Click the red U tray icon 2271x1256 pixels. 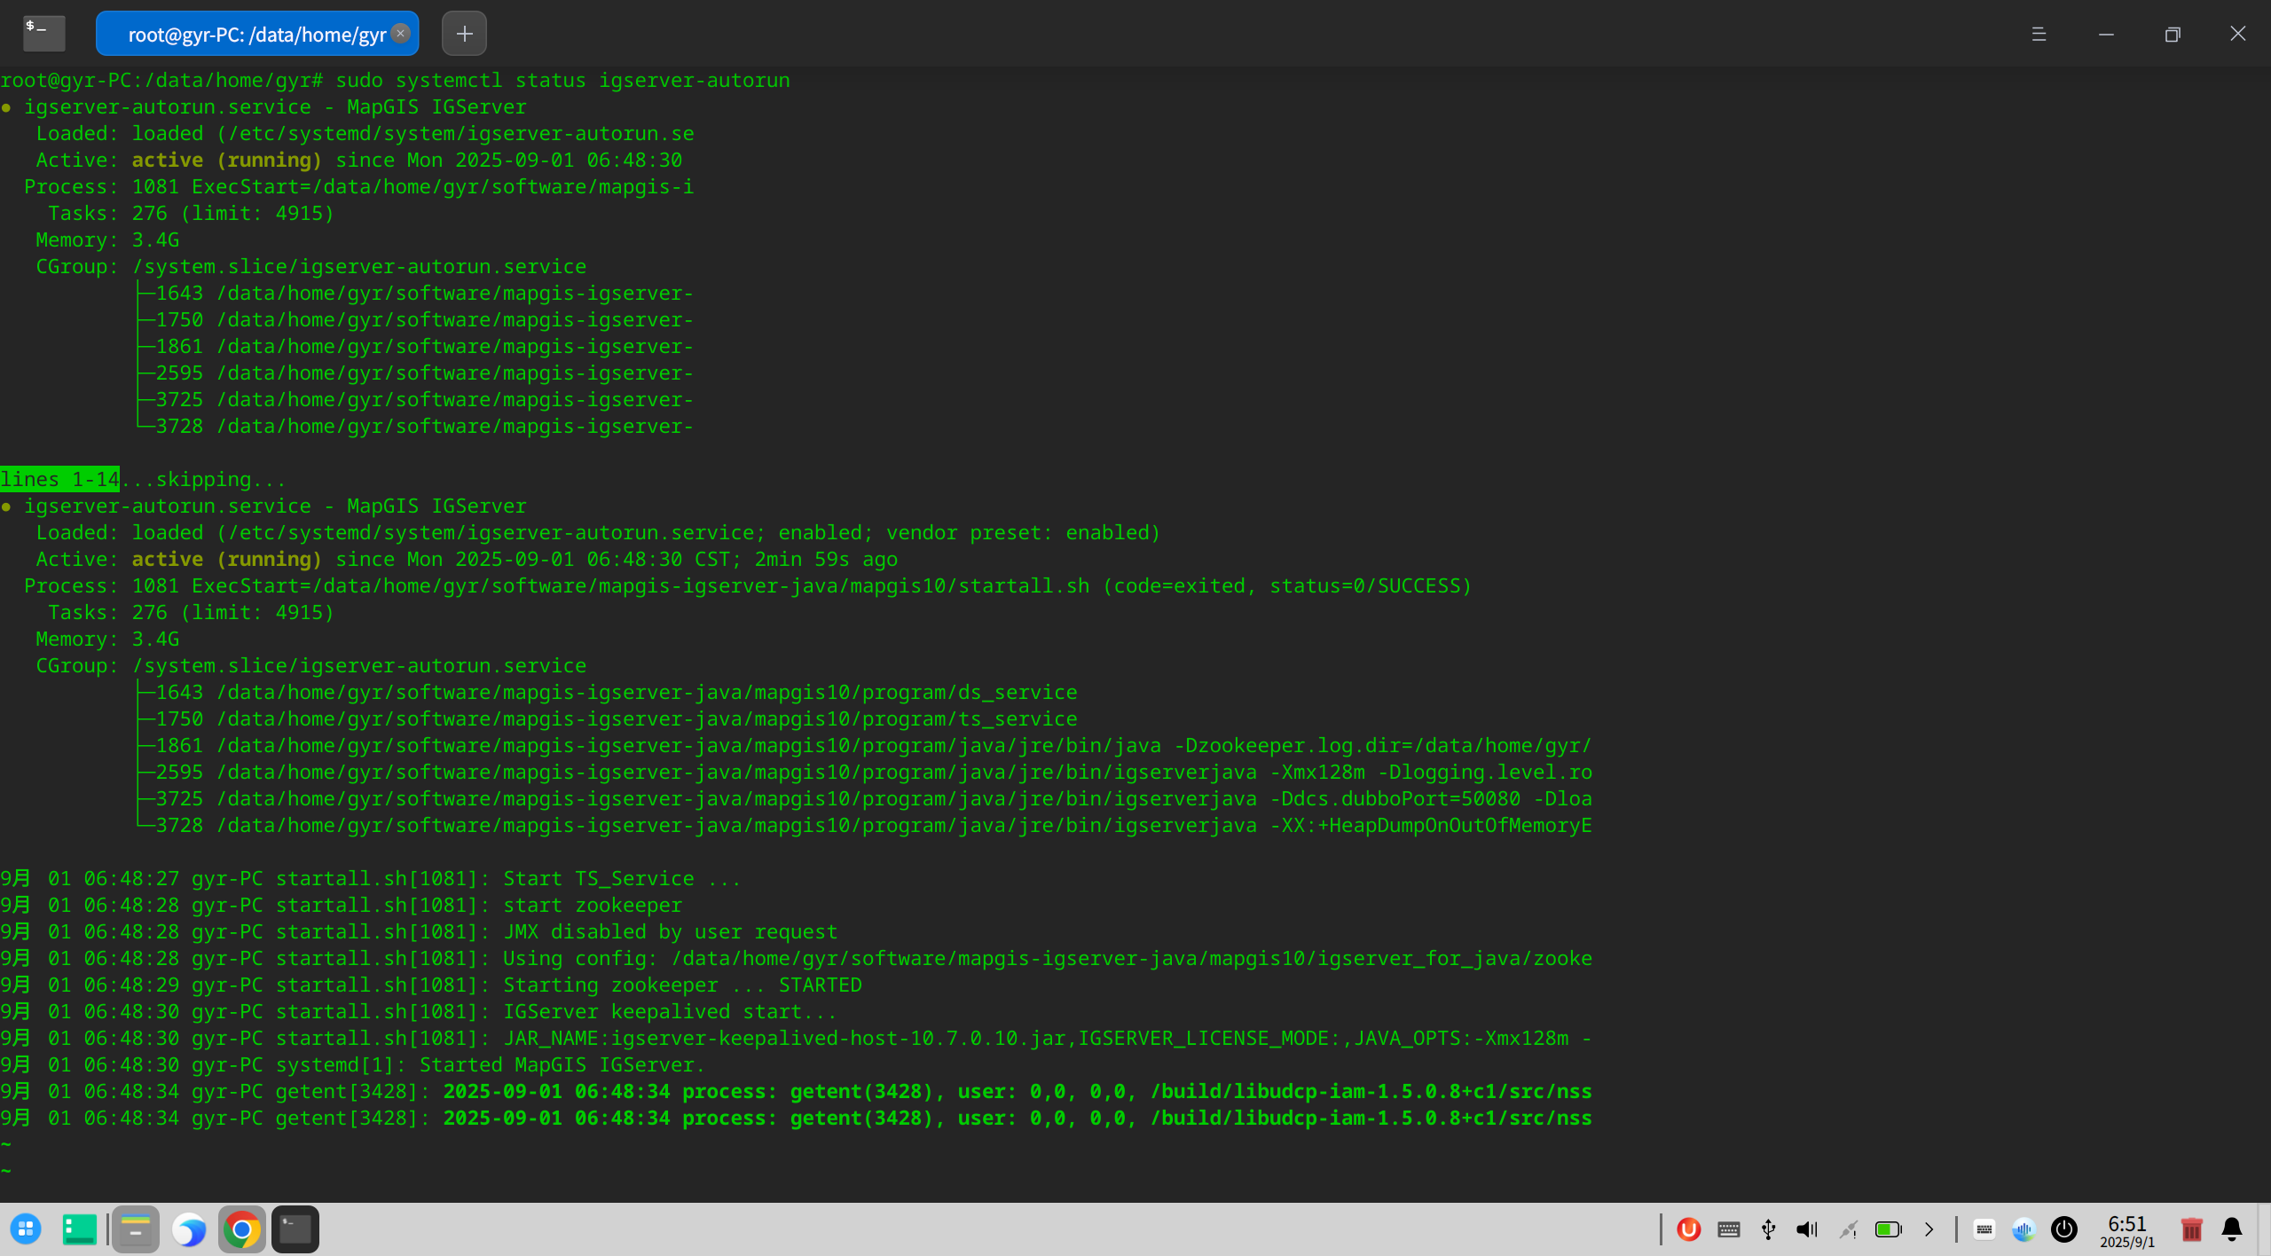(1688, 1229)
